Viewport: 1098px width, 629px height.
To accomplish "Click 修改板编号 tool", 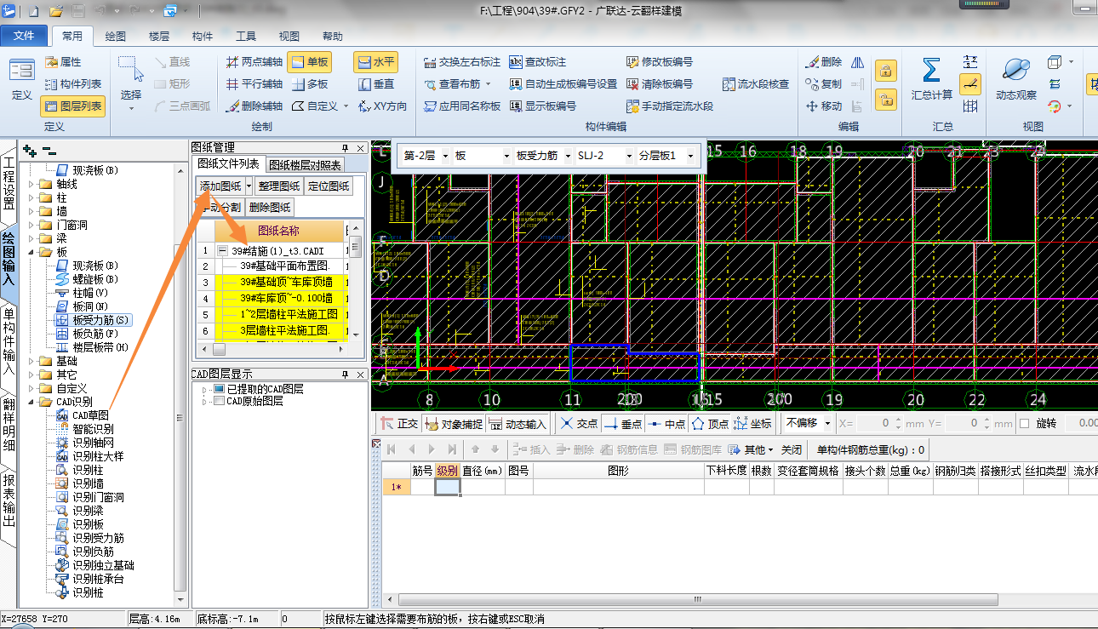I will [x=660, y=62].
